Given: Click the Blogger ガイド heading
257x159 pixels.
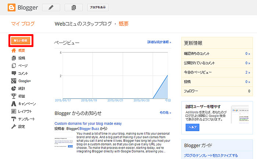Looking at the screenshot, I should 198,145.
